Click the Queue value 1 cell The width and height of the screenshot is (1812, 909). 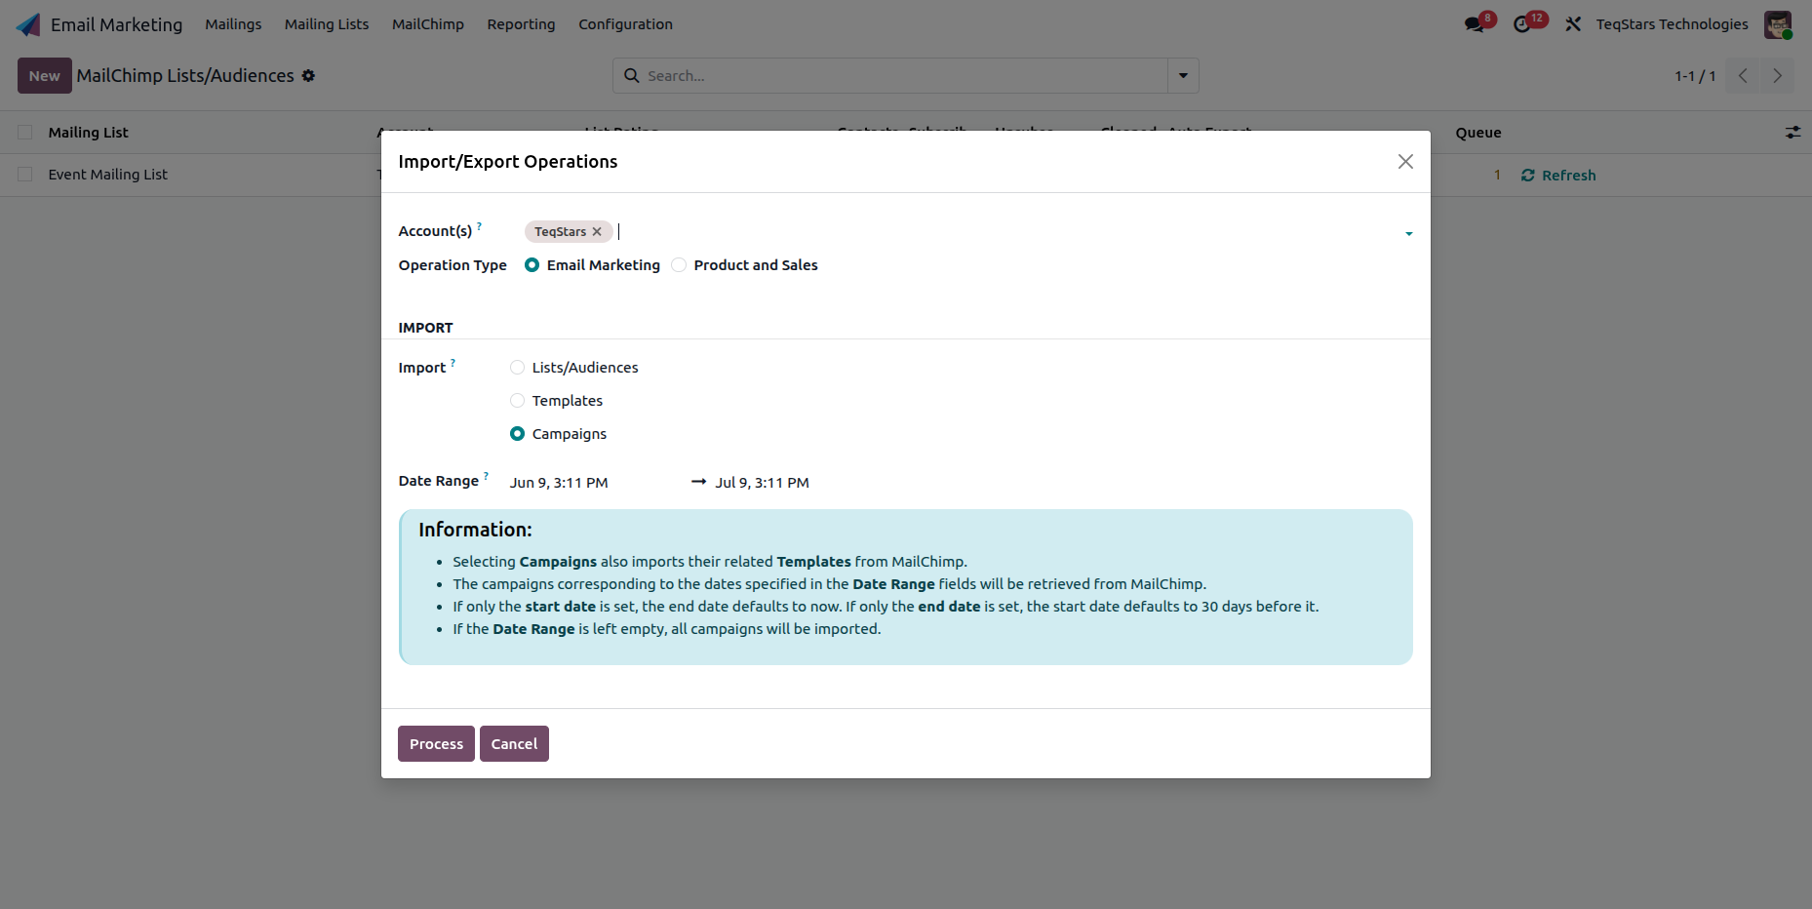pyautogui.click(x=1497, y=176)
